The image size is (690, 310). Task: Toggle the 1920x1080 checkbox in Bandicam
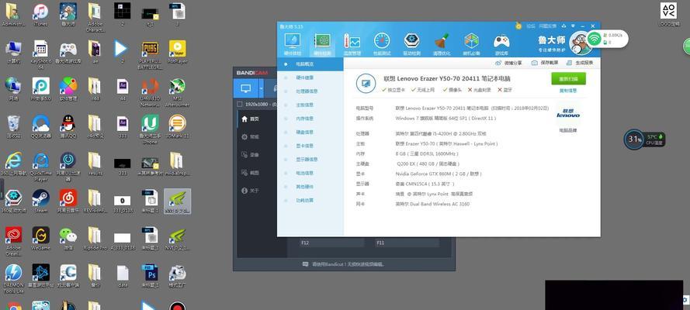239,104
